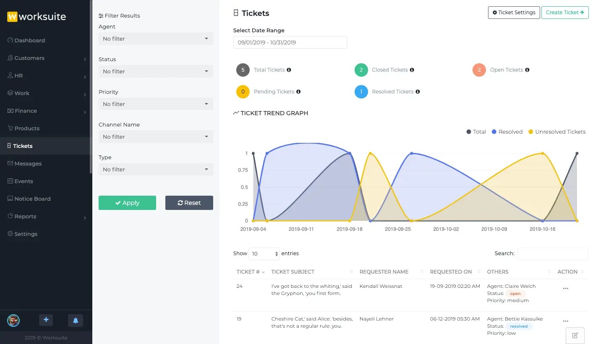The image size is (598, 344).
Task: Toggle Unresolved Tickets legend entry
Action: point(557,132)
